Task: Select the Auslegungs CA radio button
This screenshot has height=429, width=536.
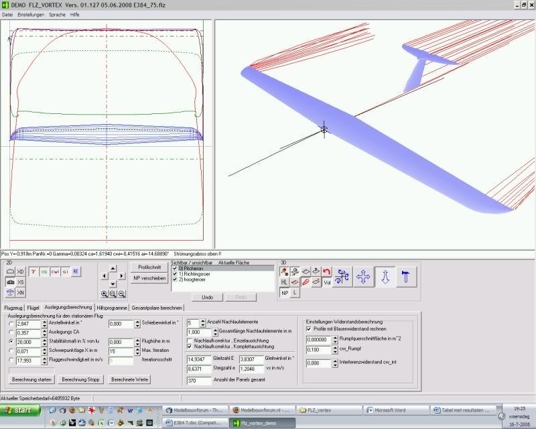Action: click(x=11, y=332)
